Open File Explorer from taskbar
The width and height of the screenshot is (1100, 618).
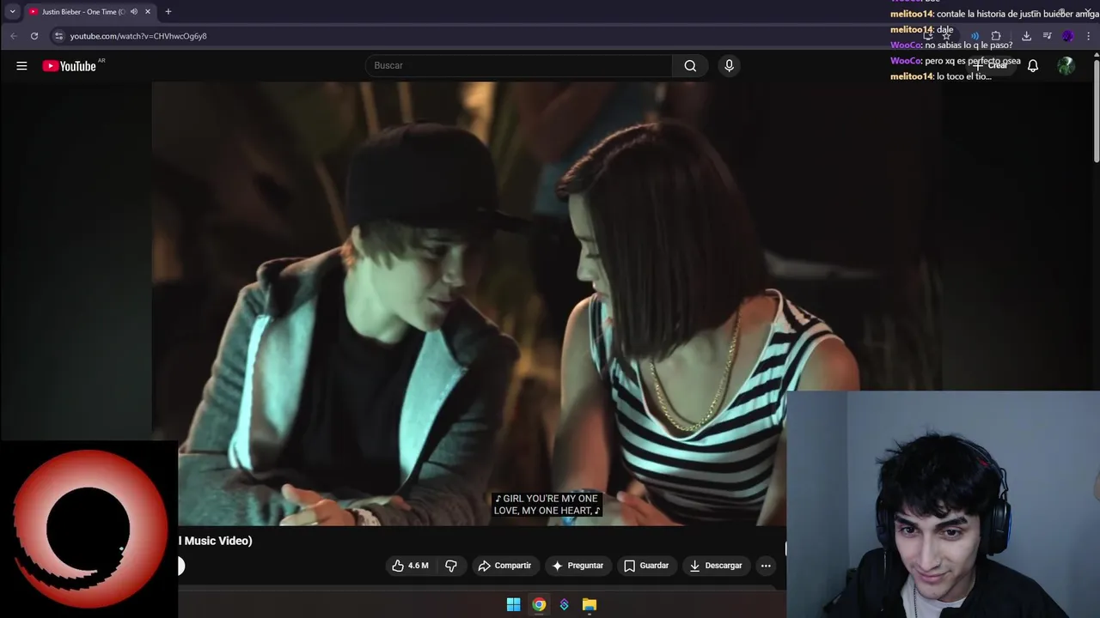[589, 604]
